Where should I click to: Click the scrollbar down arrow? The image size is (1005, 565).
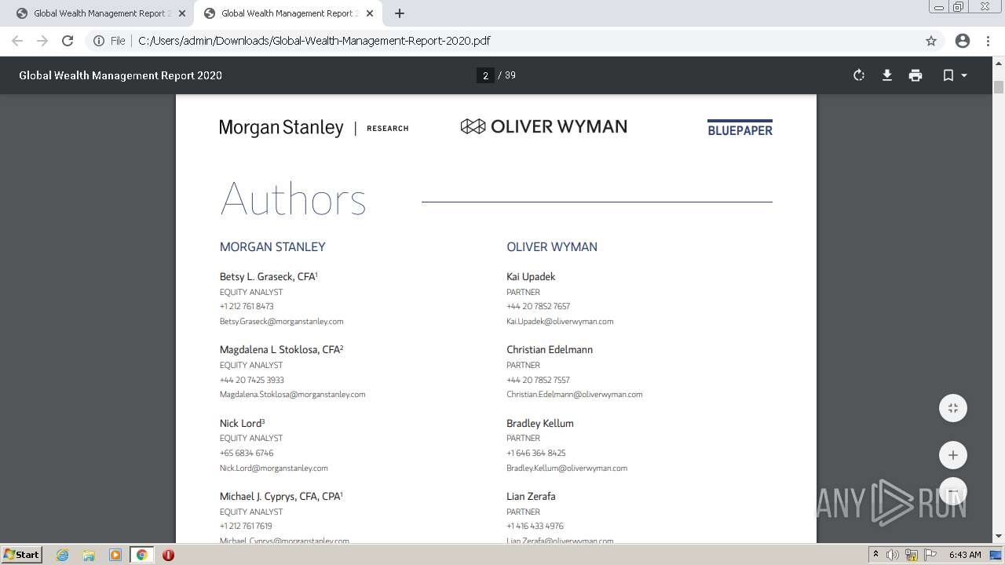(999, 537)
